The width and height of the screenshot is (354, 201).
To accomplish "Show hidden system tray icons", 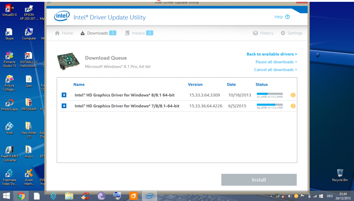I will click(271, 196).
